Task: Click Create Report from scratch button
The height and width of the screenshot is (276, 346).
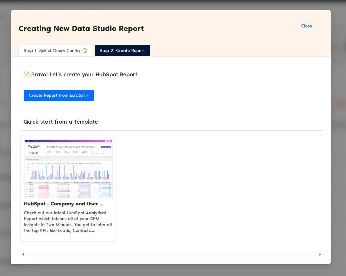Action: 59,96
